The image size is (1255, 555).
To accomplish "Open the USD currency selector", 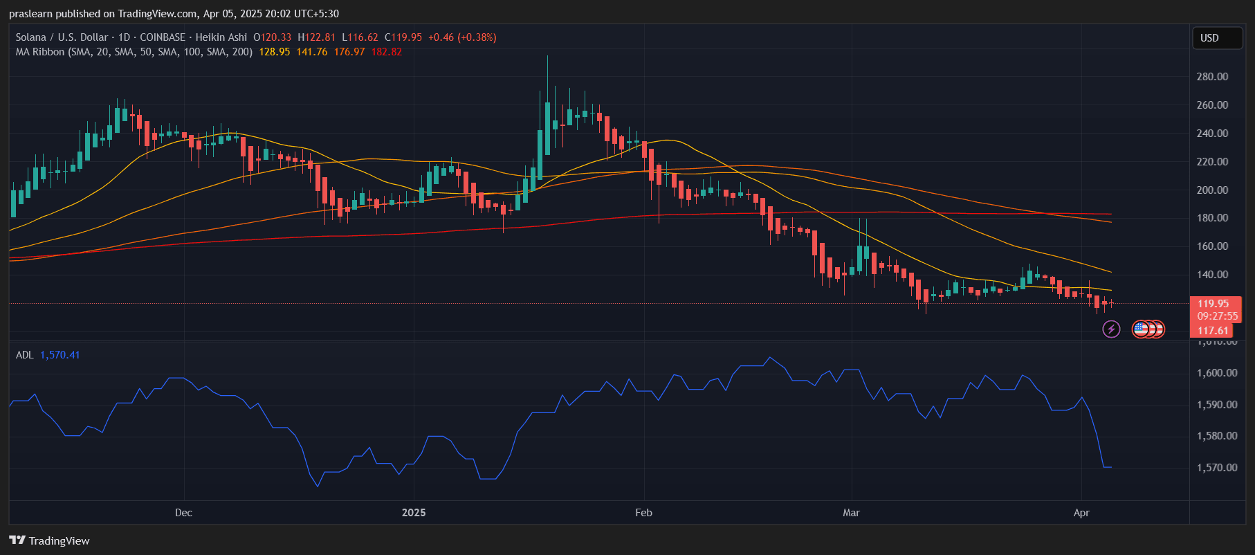I will 1216,38.
